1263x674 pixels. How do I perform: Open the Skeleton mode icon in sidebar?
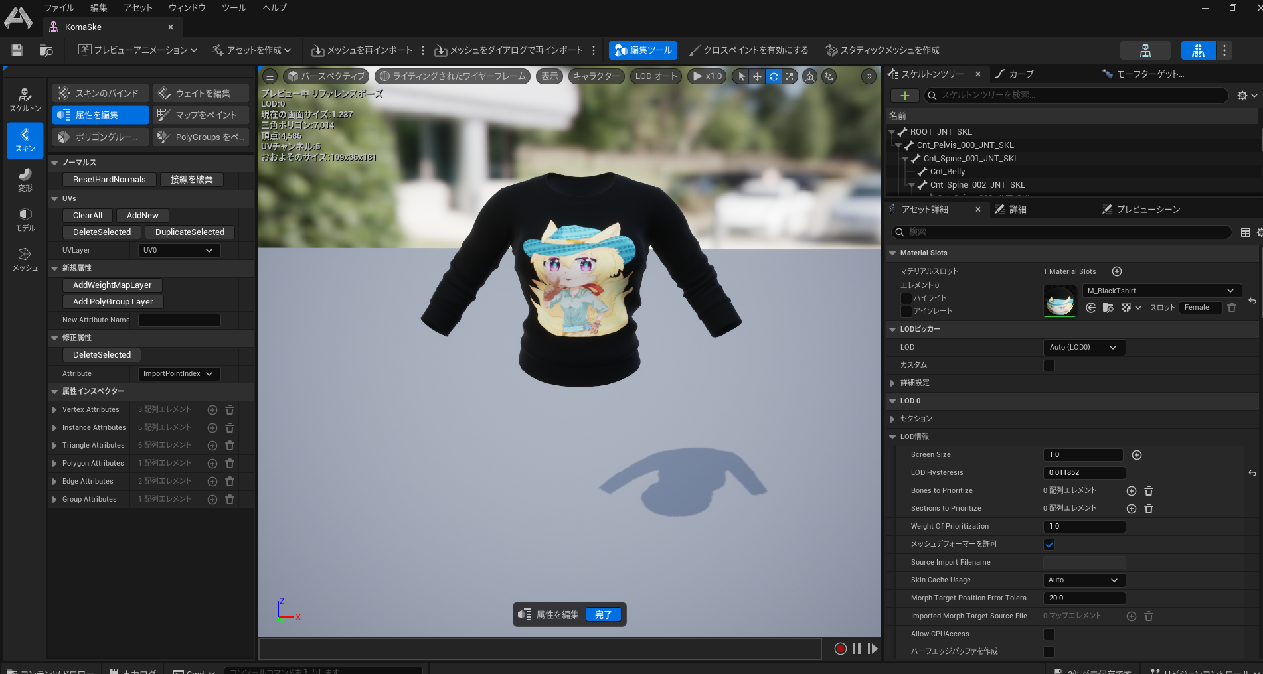[x=25, y=100]
